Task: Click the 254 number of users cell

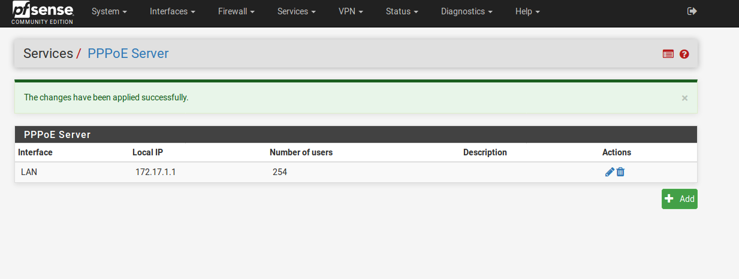Action: tap(279, 172)
